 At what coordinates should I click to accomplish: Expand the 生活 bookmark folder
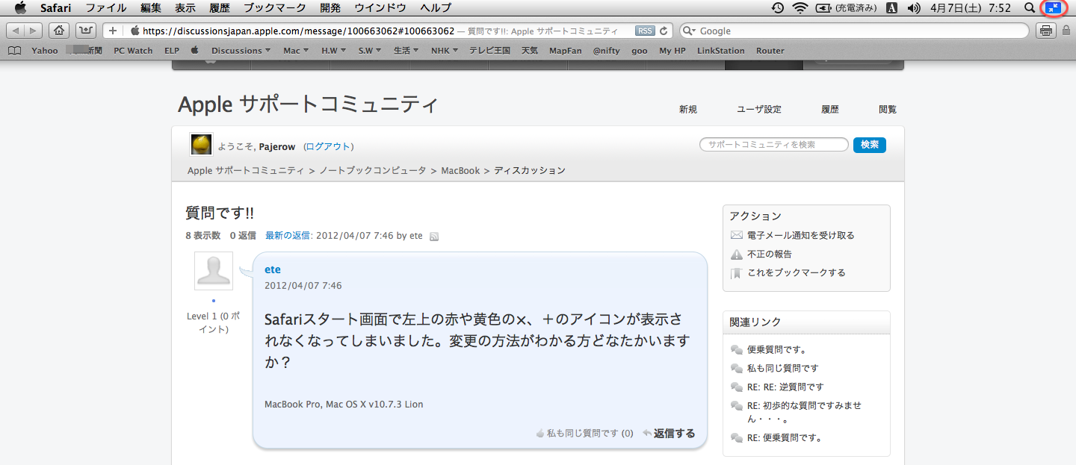click(x=406, y=51)
